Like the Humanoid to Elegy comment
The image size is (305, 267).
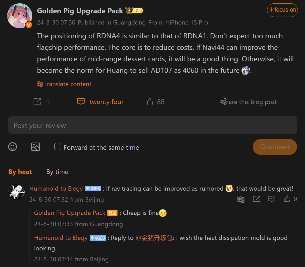287,199
